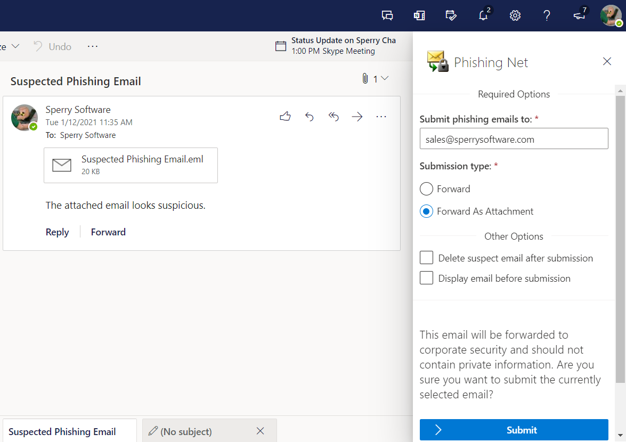This screenshot has height=442, width=626.
Task: Open more toolbar options ellipsis next to Undo
Action: (93, 47)
